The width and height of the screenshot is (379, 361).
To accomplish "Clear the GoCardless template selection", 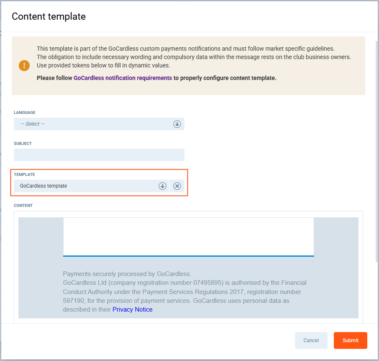I will pos(177,186).
